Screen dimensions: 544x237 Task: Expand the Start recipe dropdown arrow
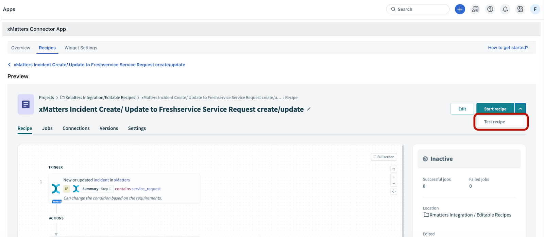click(520, 109)
